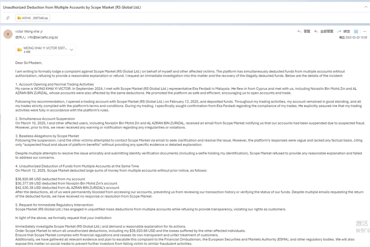Image resolution: width=370 pixels, height=247 pixels.
Task: Click recipient info@belizefsc.org.bz
Action: coord(43,37)
